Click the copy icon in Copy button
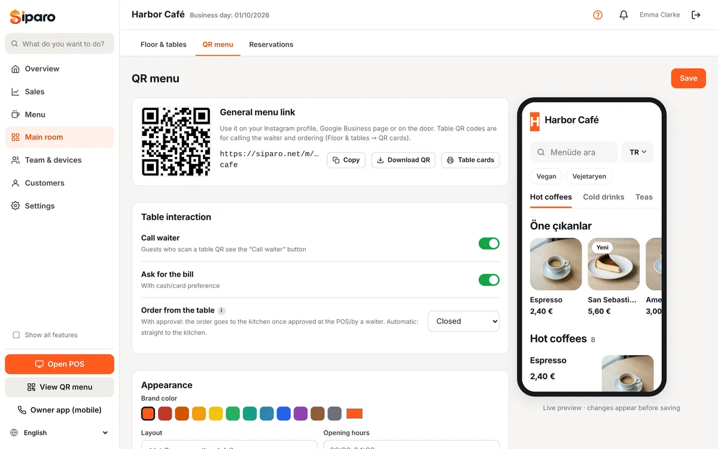The height and width of the screenshot is (449, 718). [336, 160]
